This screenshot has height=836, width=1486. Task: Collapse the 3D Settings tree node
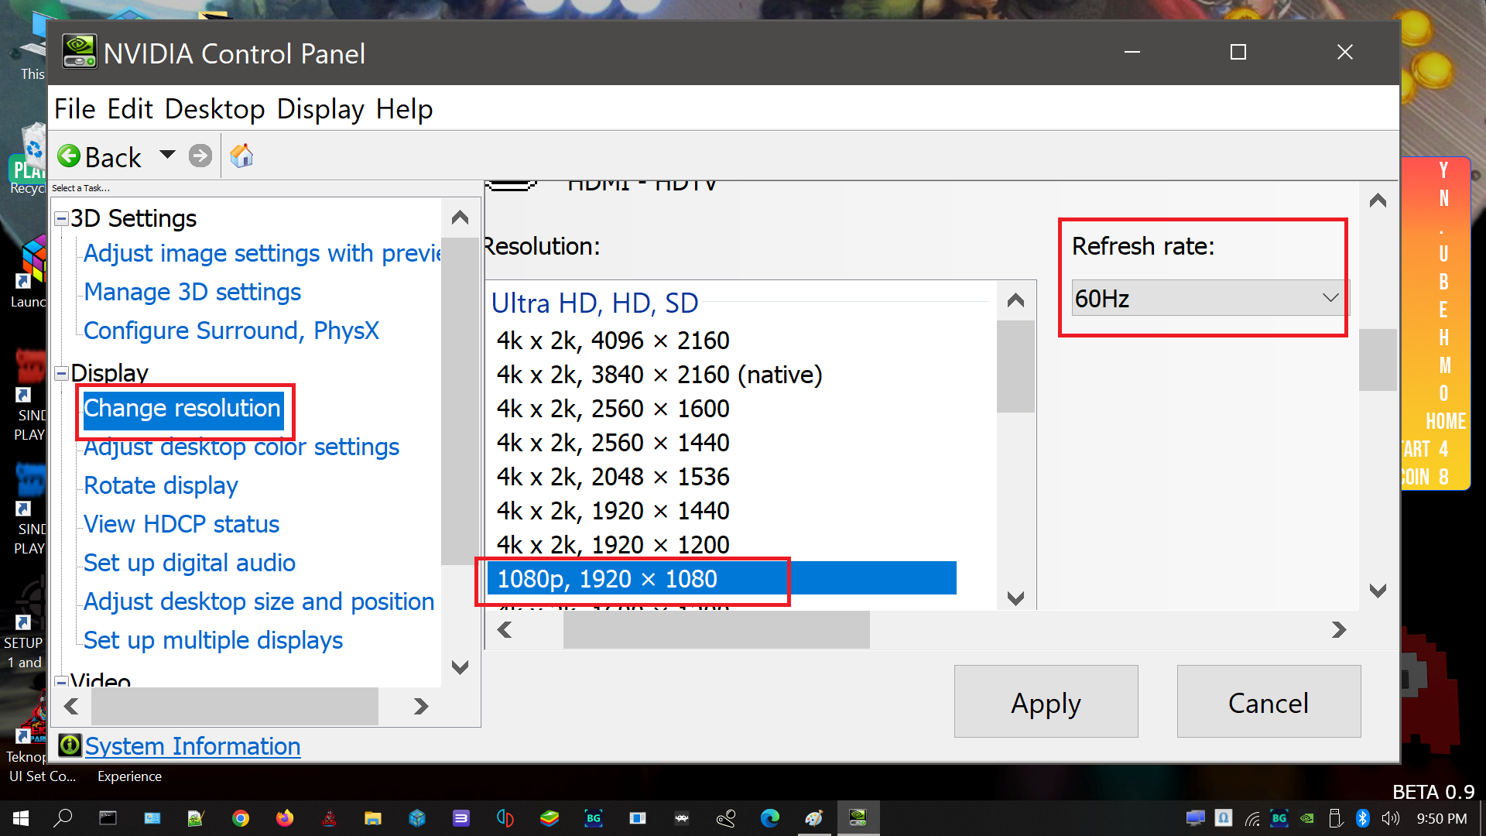[x=62, y=219]
